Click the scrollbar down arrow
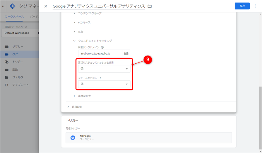The width and height of the screenshot is (262, 153). click(260, 151)
